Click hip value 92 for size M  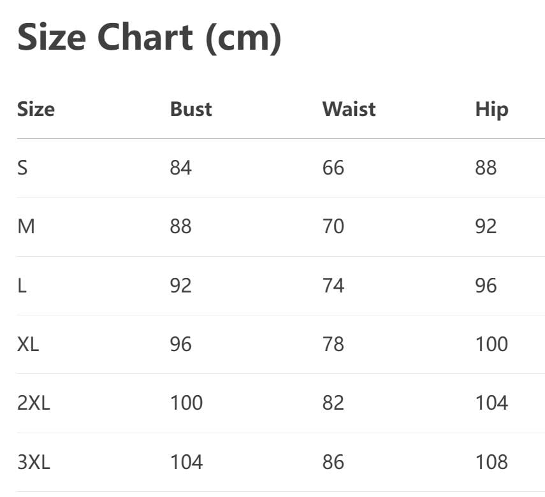click(x=486, y=226)
